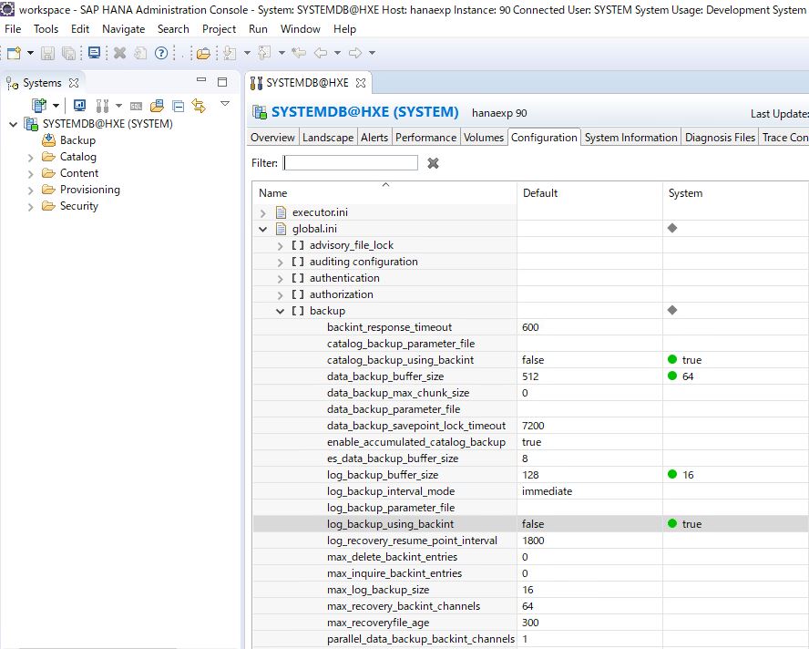Click the grey X delete icon in main toolbar

coord(119,53)
